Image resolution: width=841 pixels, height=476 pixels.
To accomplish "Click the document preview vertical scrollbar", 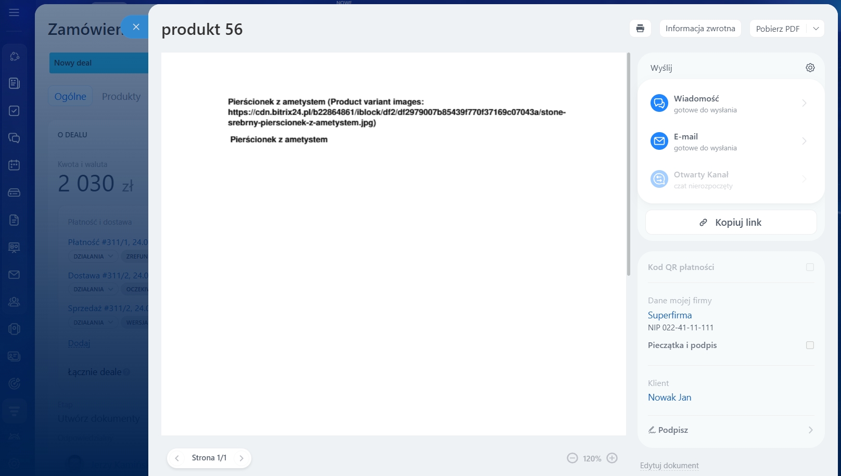I will 629,164.
